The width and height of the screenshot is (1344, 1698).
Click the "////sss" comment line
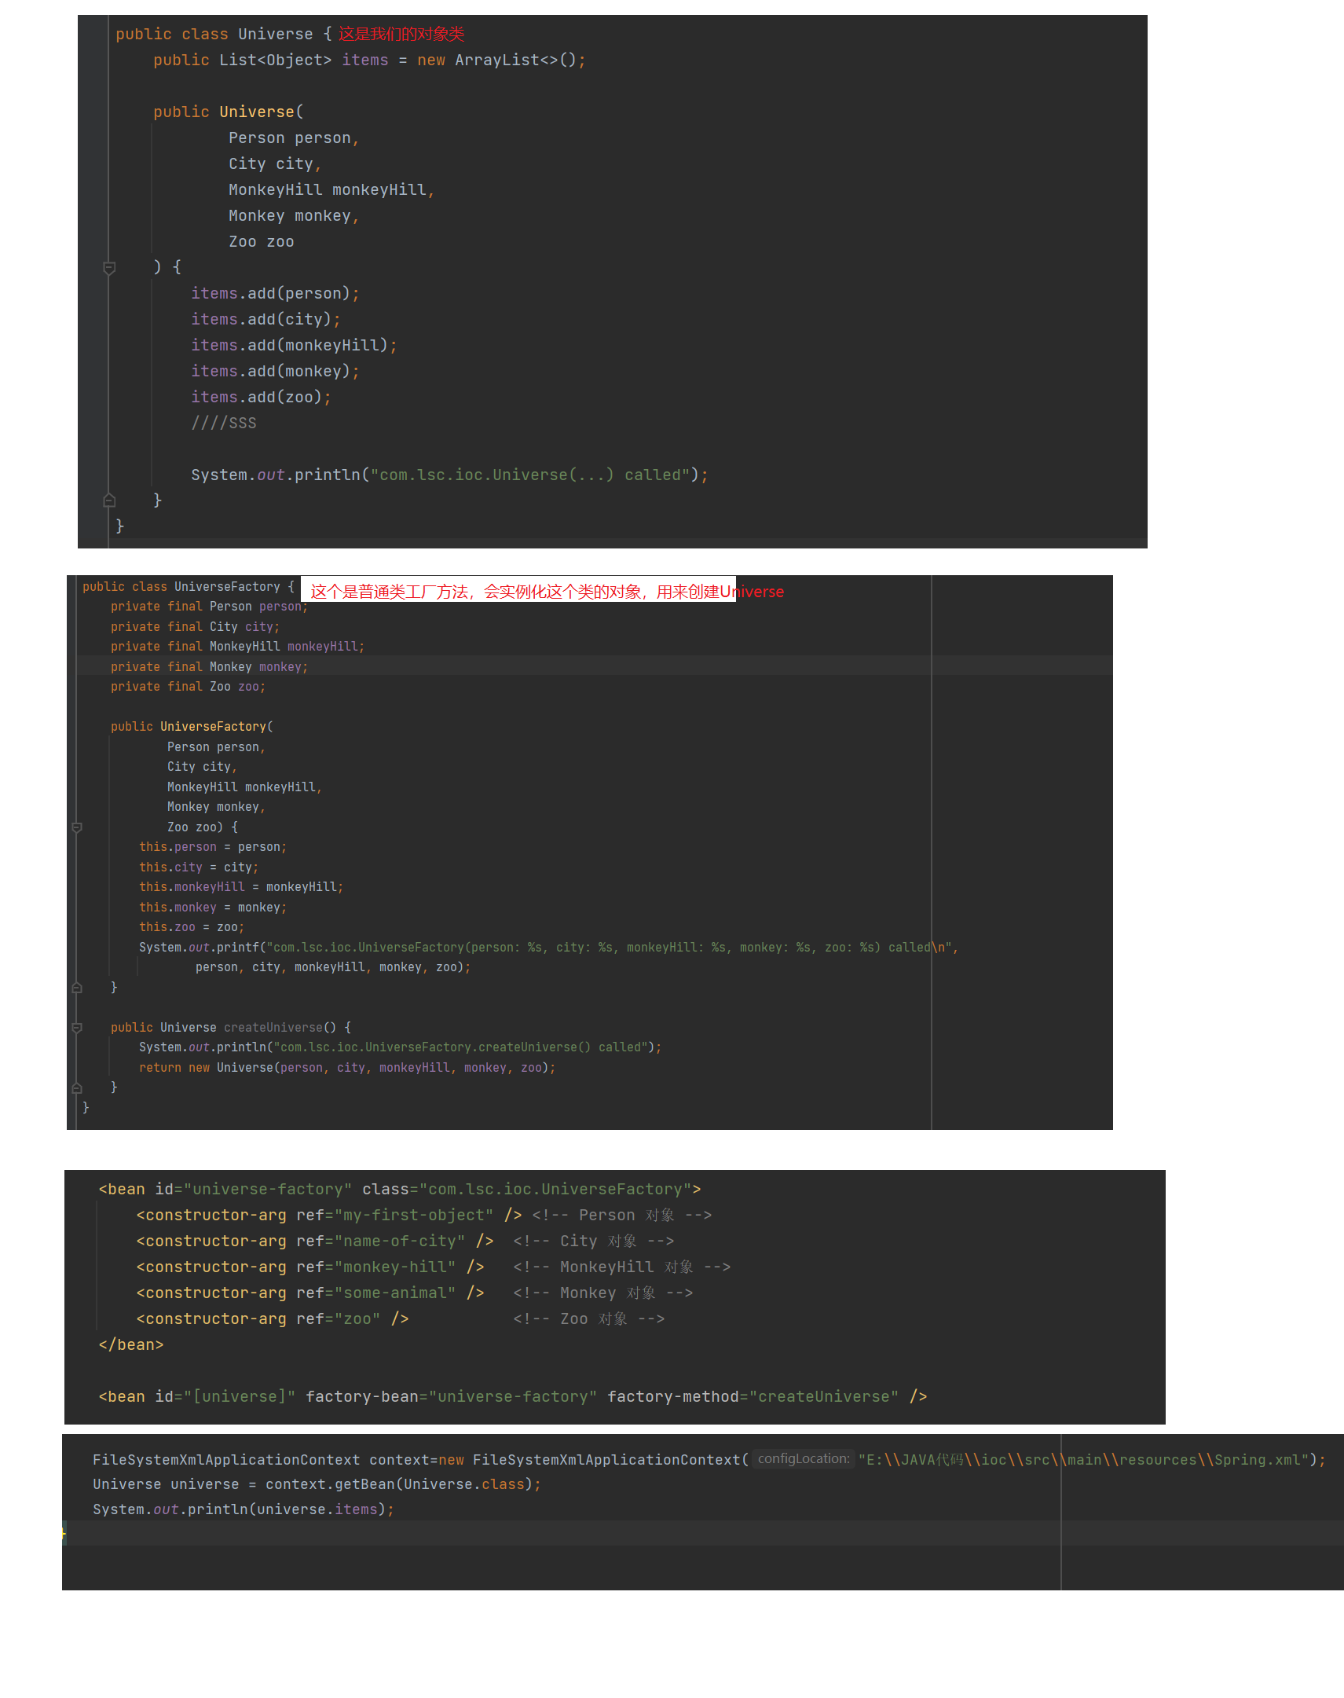(x=223, y=424)
